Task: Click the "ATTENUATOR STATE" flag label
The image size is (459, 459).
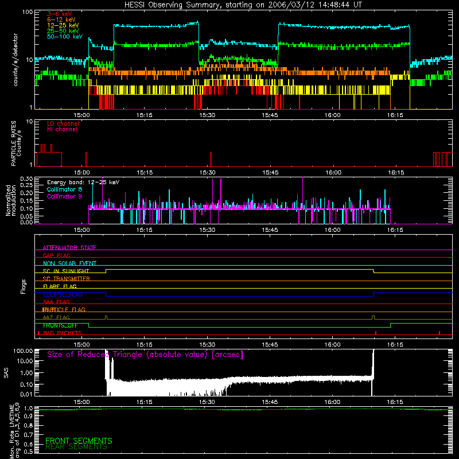Action: point(69,248)
